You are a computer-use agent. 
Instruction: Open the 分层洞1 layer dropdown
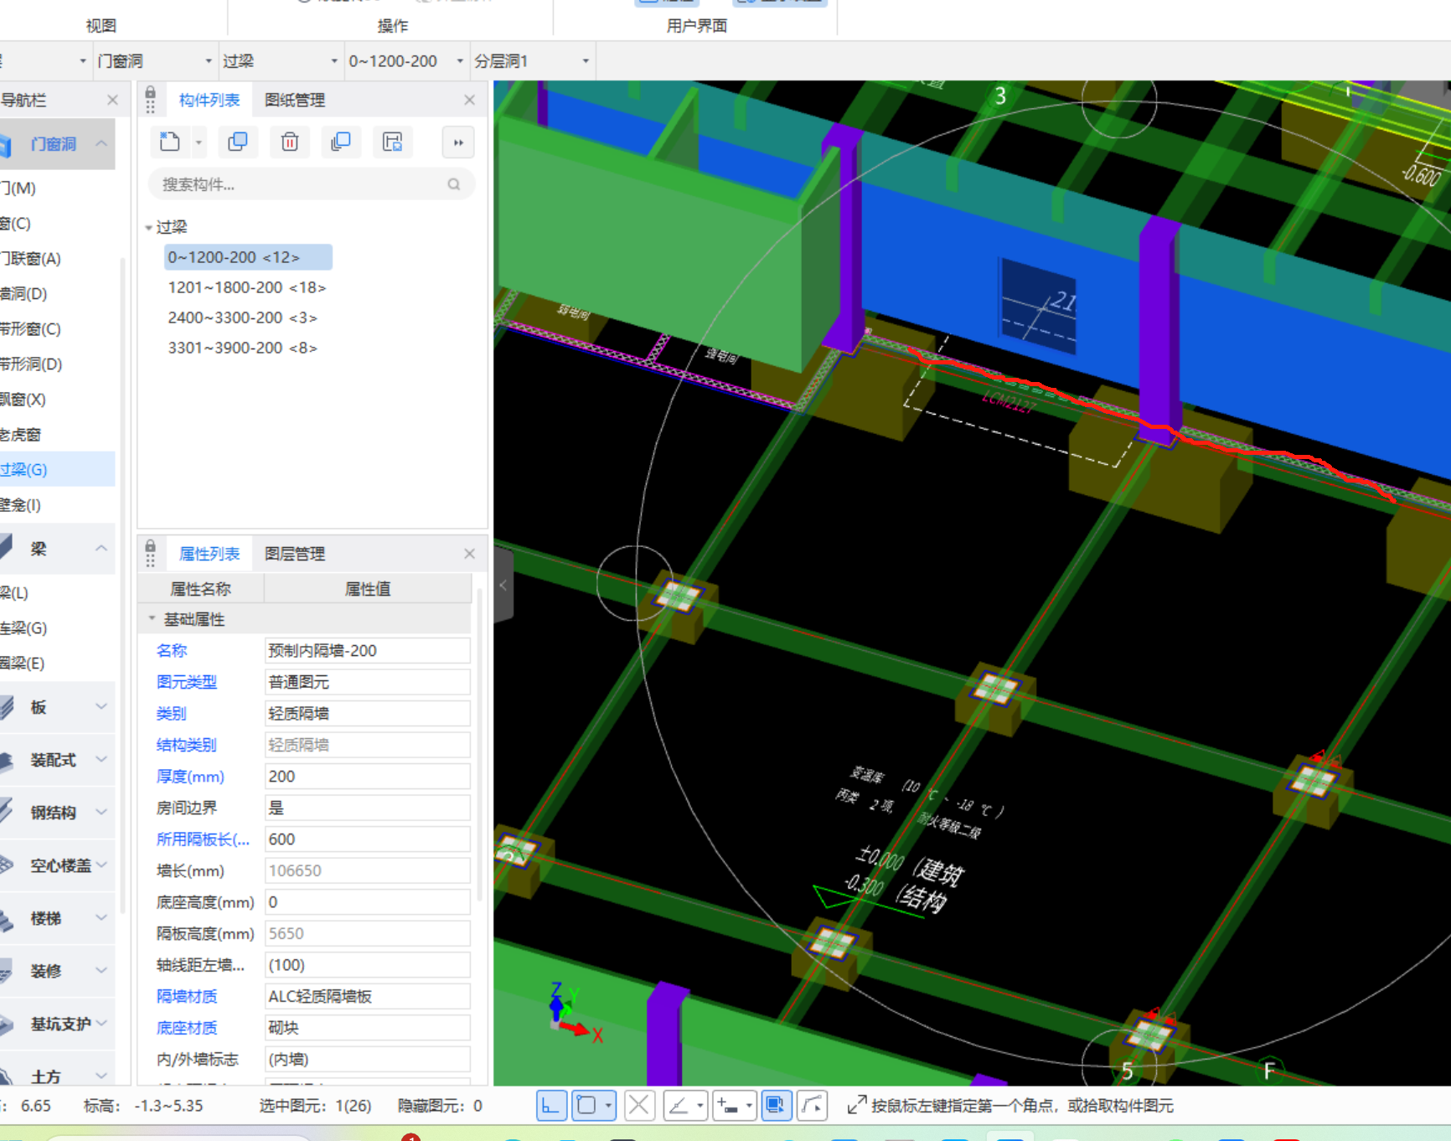click(585, 61)
